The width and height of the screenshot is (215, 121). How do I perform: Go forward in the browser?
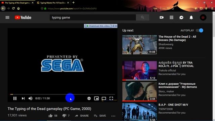(x=8, y=8)
